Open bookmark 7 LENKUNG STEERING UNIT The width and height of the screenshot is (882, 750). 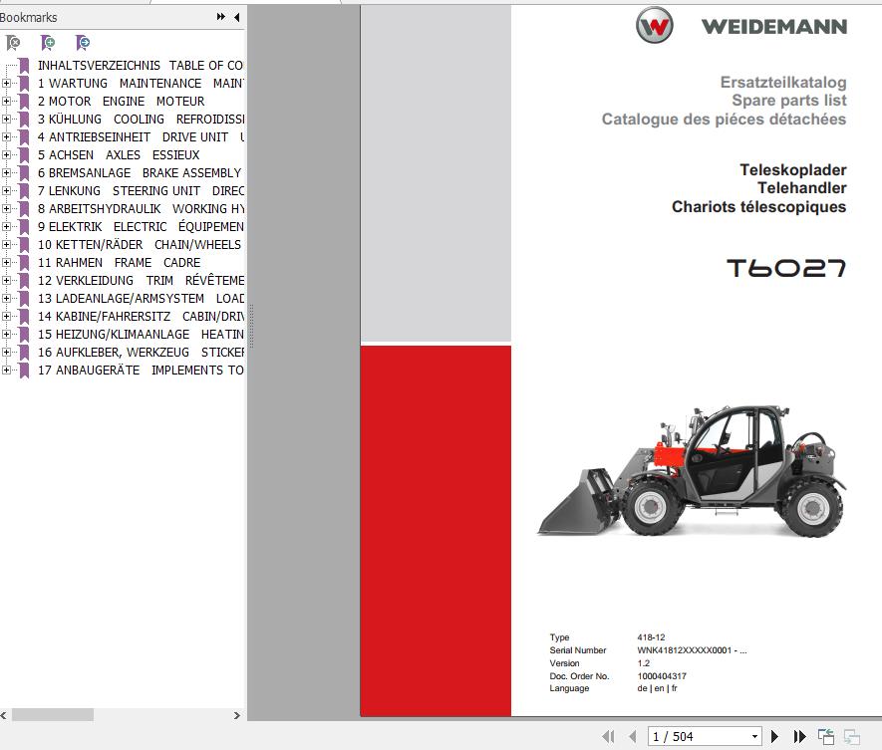coord(141,190)
